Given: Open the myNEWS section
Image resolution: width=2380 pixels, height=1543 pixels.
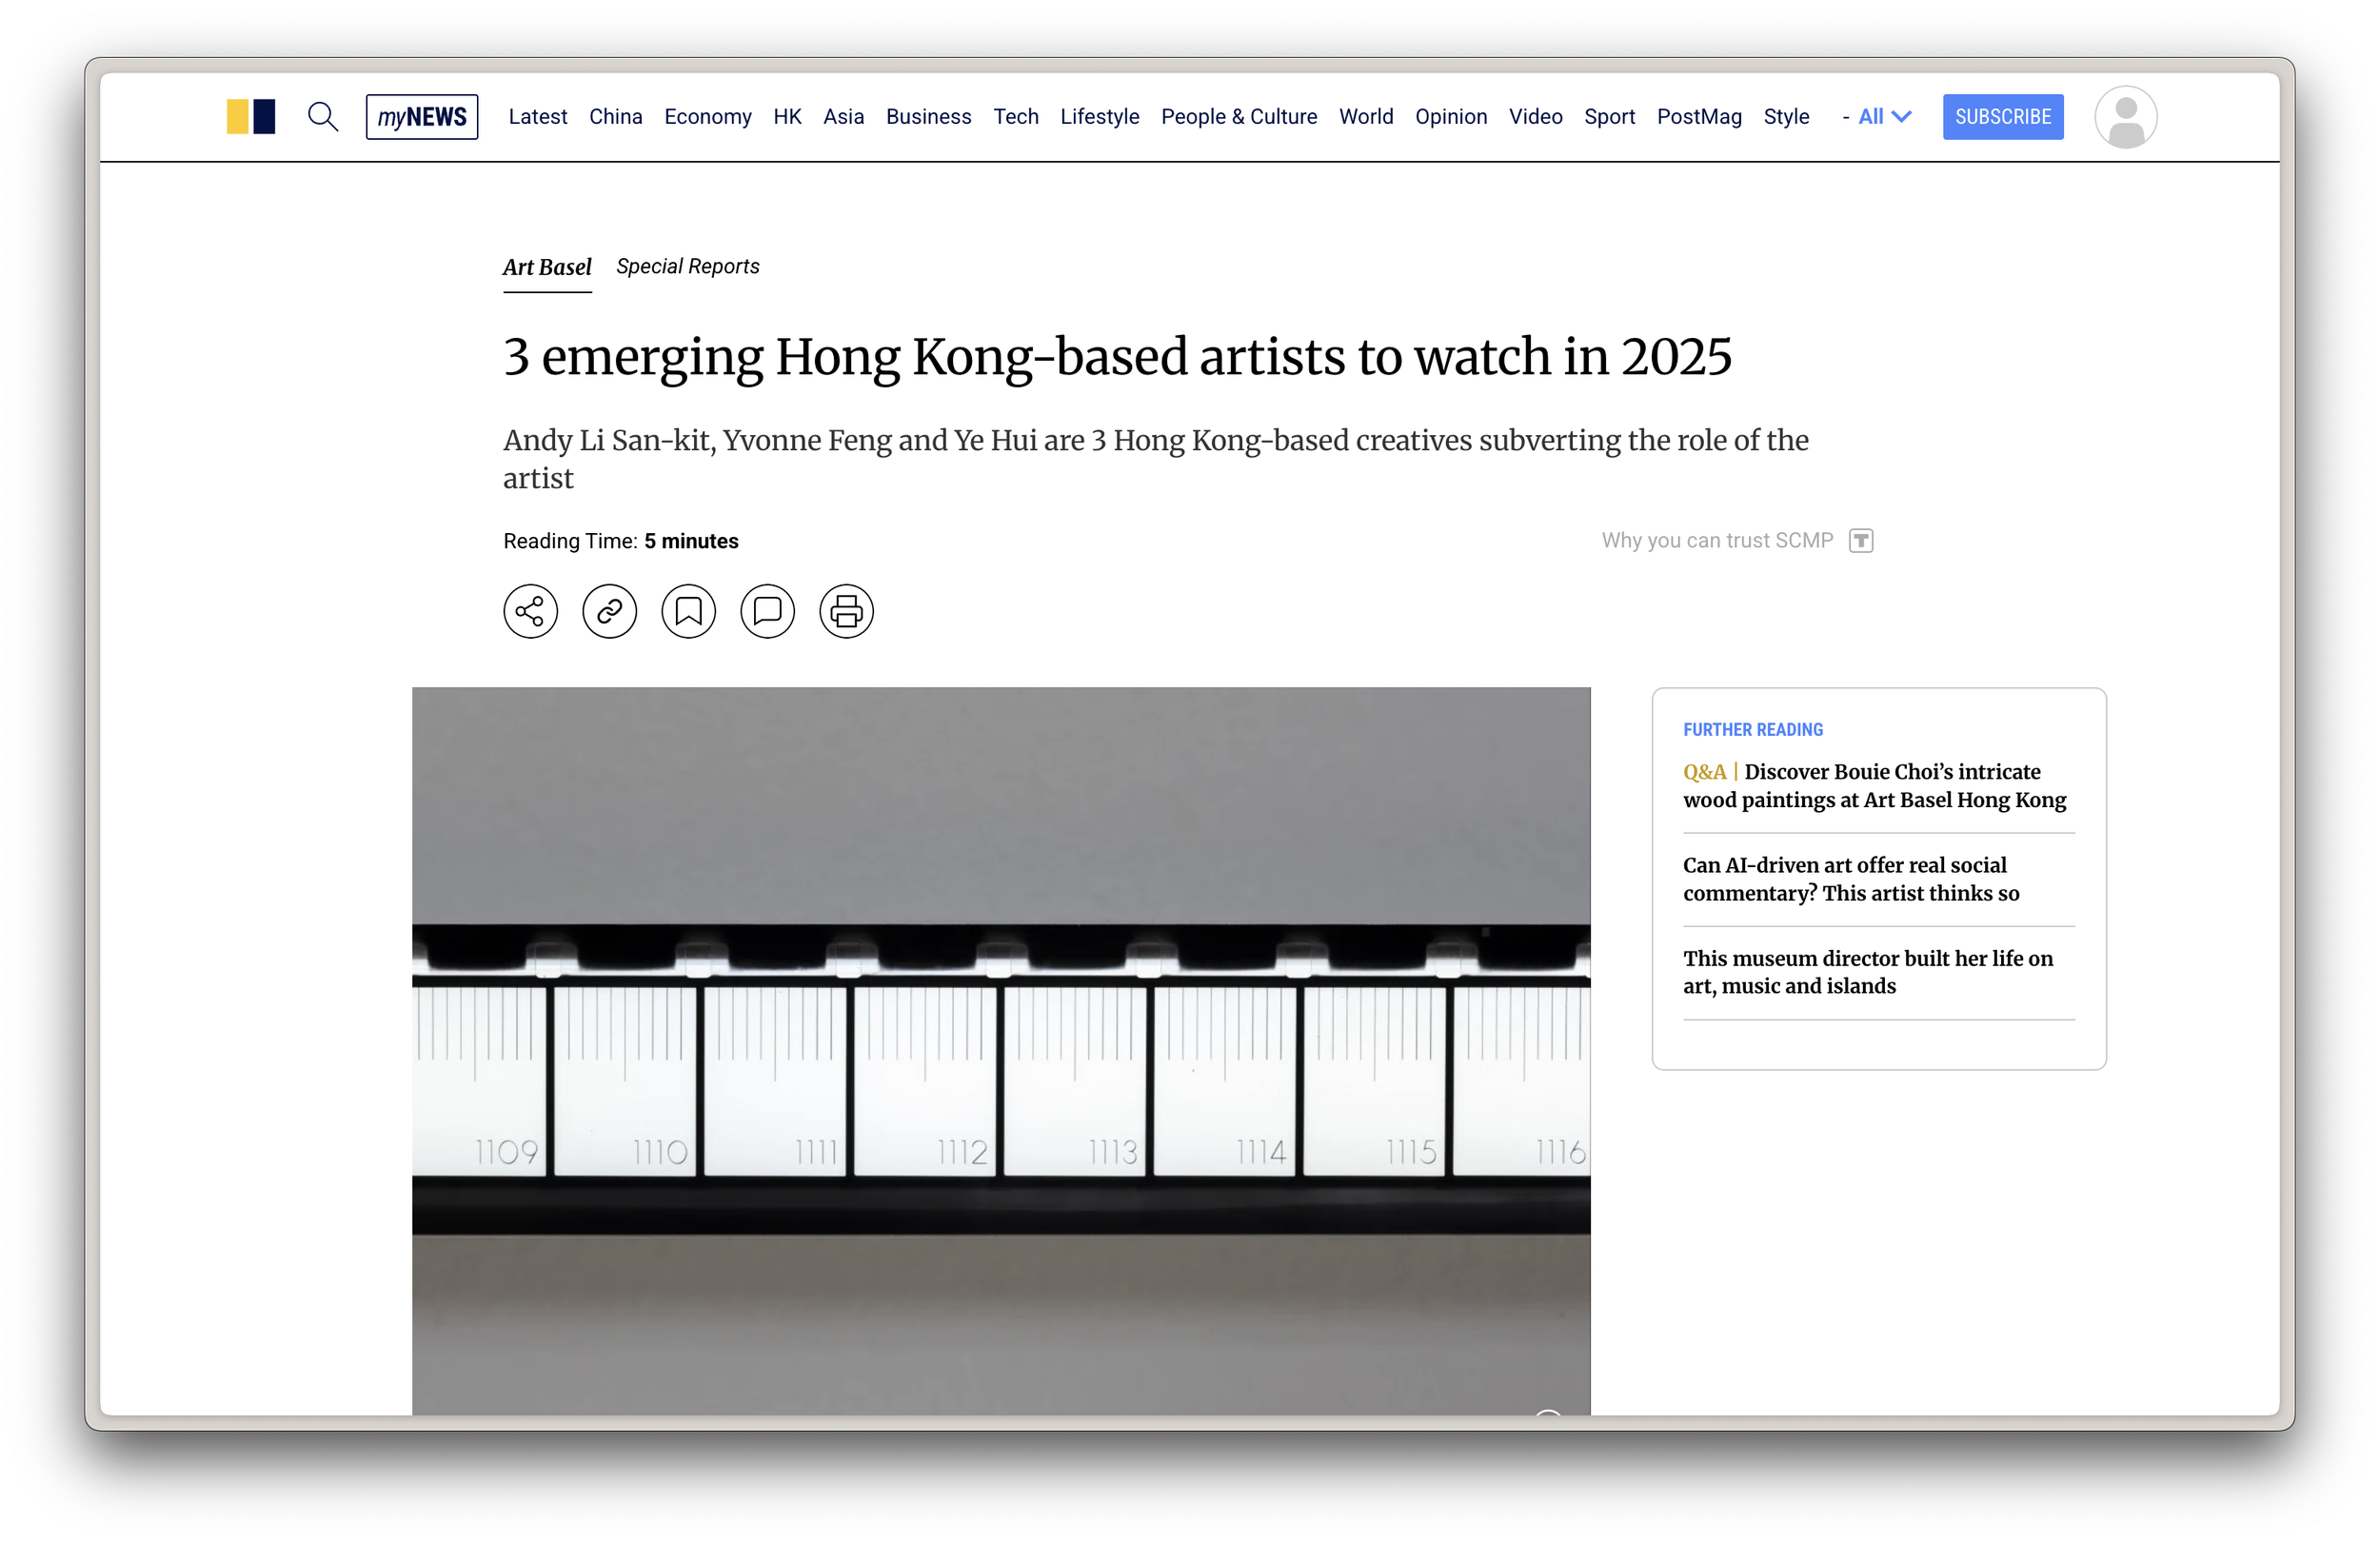Looking at the screenshot, I should coord(421,117).
